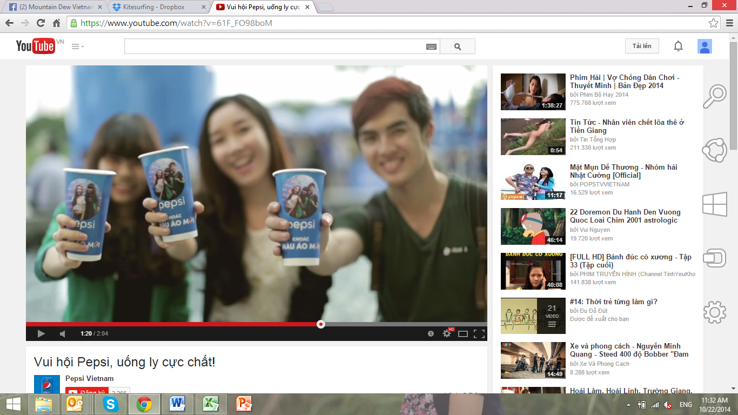Open video quality settings gear
Screen dimensions: 738x415
pyautogui.click(x=447, y=334)
